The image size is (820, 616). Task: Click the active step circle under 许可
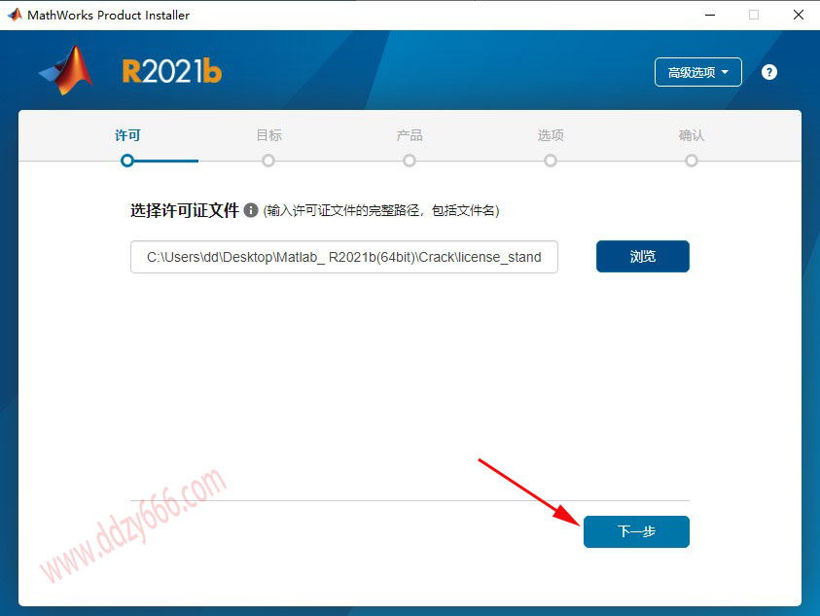coord(127,161)
